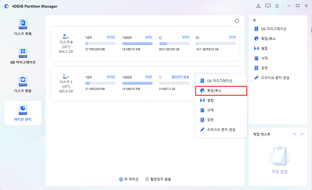The image size is (312, 190).
Task: Open the 디스크 복제 sidebar tool
Action: point(23,27)
